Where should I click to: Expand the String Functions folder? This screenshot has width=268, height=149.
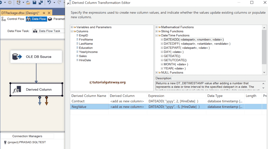(x=157, y=31)
